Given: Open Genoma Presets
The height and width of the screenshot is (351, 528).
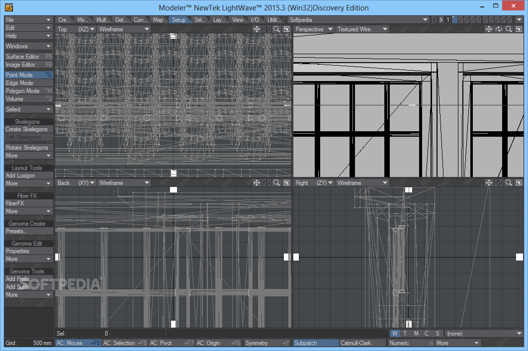Looking at the screenshot, I should [x=29, y=231].
